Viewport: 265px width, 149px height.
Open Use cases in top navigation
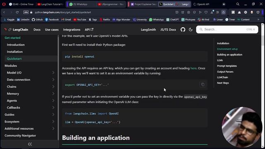coord(52,29)
